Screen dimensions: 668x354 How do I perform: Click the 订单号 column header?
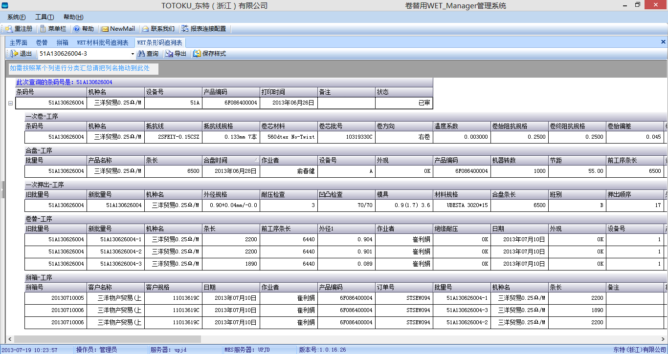click(x=404, y=287)
